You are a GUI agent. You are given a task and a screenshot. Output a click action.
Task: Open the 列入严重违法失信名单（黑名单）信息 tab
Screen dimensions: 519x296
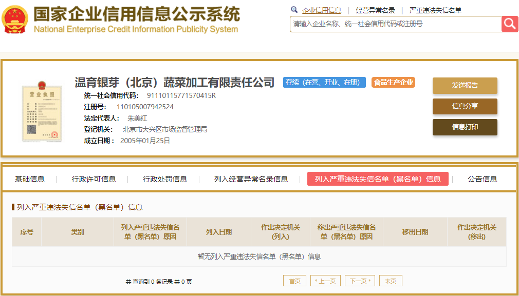378,179
